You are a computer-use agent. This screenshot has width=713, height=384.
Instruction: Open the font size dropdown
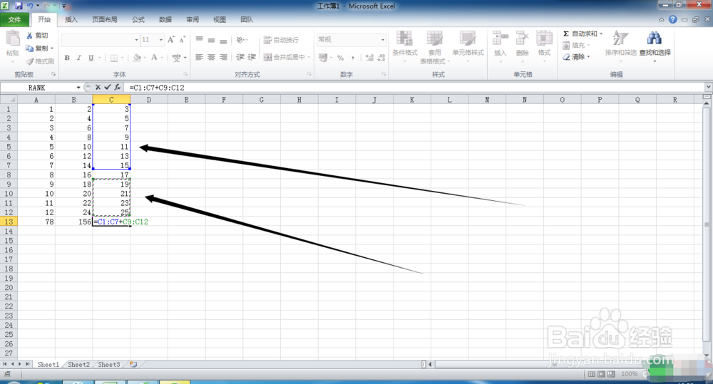pos(160,40)
